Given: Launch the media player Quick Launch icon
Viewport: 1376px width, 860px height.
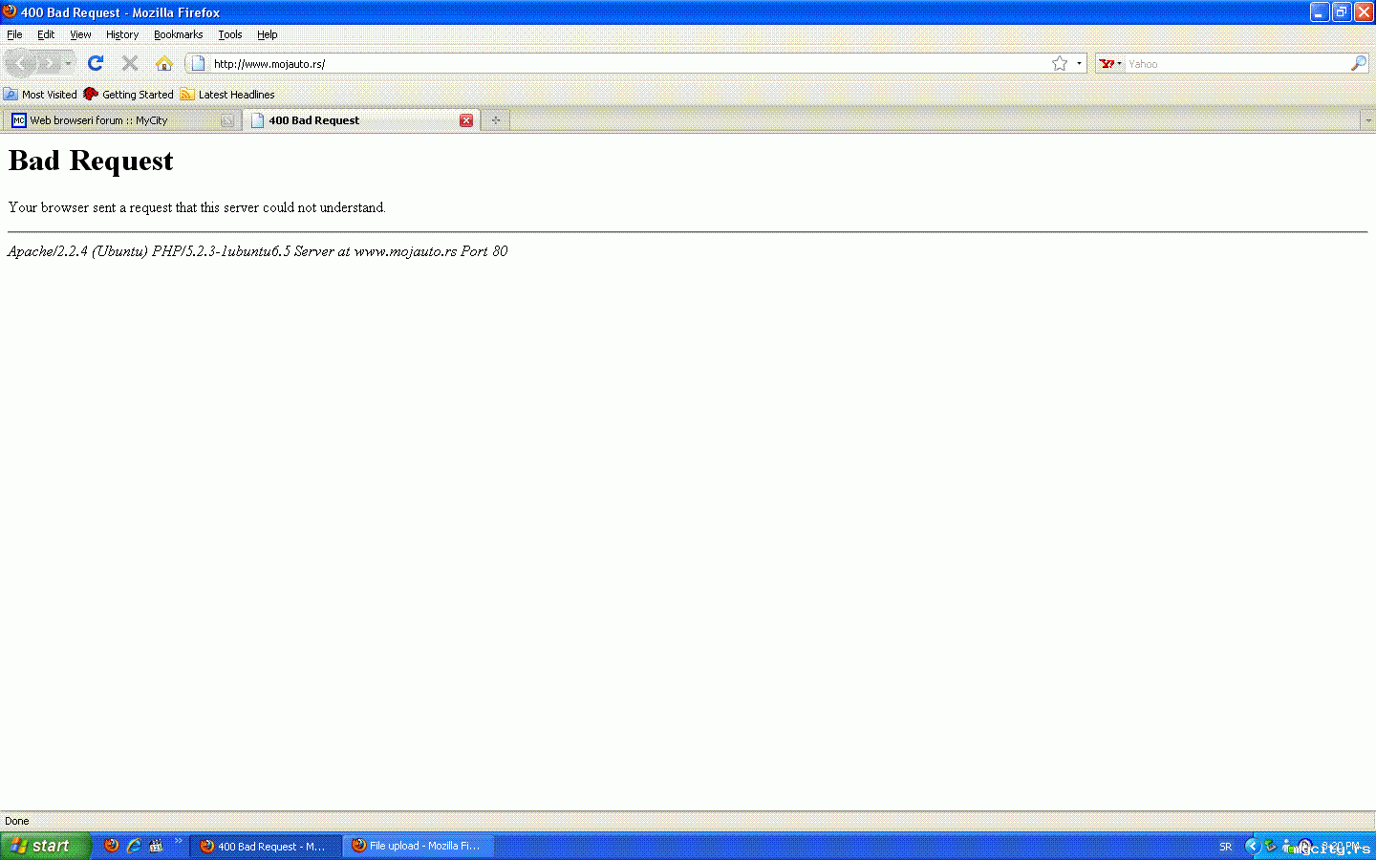Looking at the screenshot, I should (156, 846).
